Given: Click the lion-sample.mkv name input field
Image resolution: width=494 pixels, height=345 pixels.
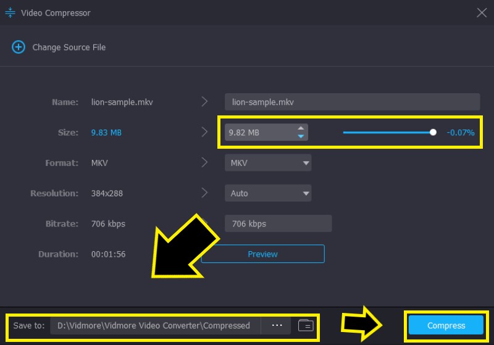Looking at the screenshot, I should (x=352, y=102).
